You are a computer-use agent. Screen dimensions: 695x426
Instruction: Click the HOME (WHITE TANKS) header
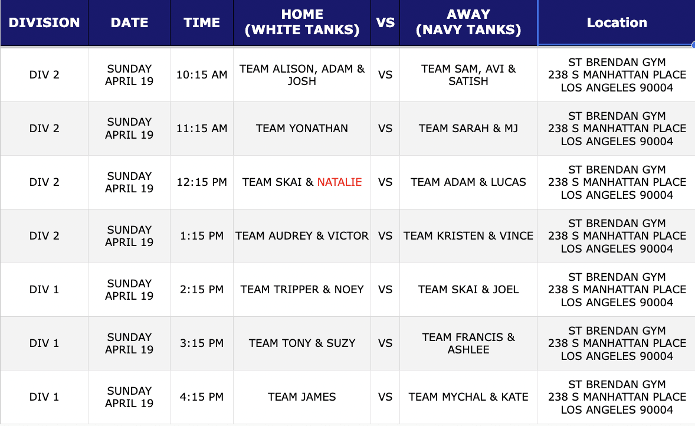tap(302, 22)
